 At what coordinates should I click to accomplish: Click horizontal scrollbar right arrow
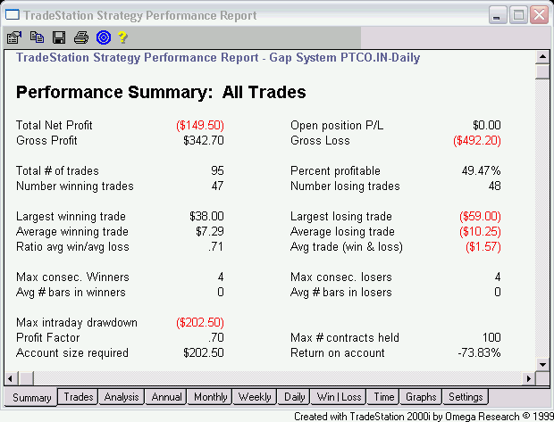click(x=529, y=379)
